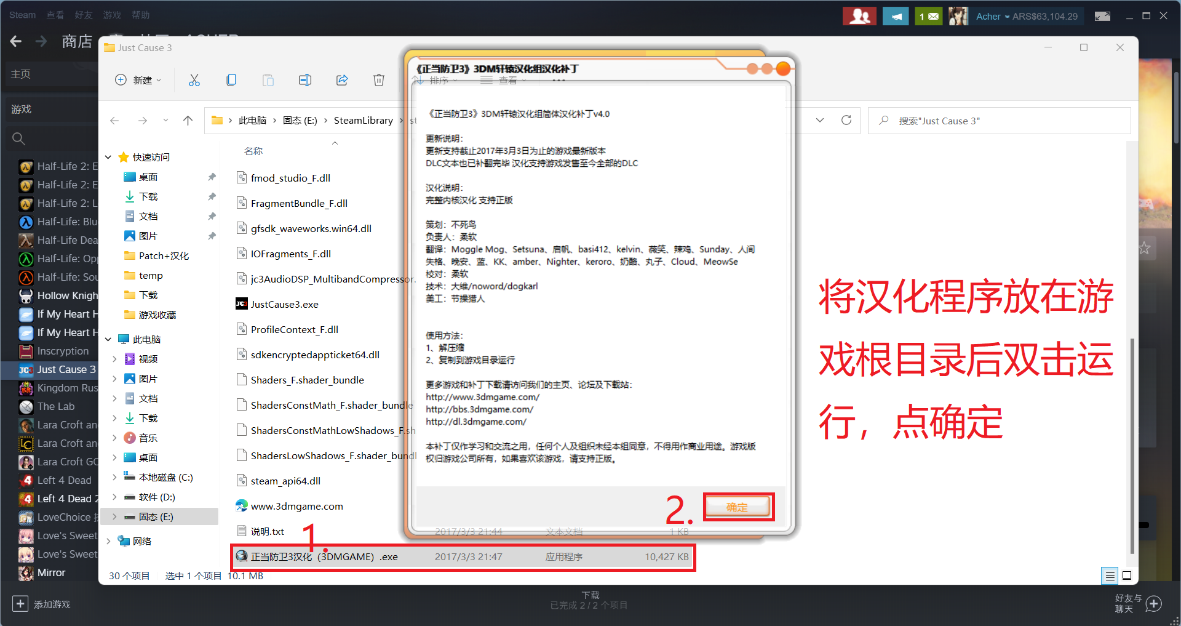This screenshot has width=1181, height=626.
Task: Click the 确定 button in the patch dialog
Action: click(x=737, y=507)
